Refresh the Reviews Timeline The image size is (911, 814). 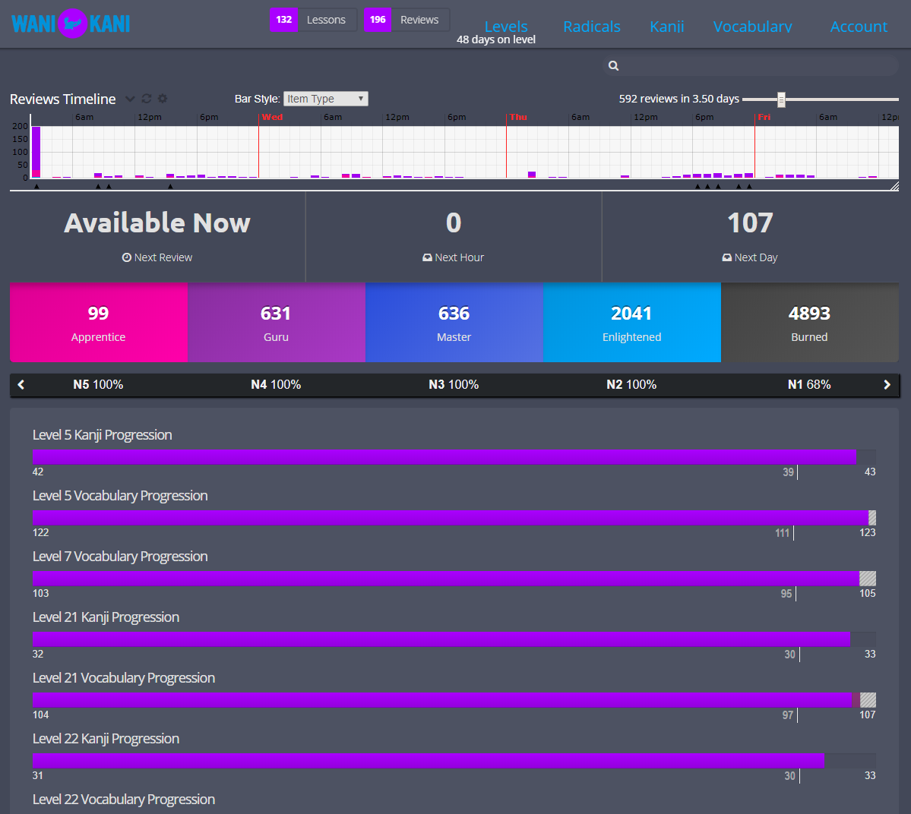[147, 99]
